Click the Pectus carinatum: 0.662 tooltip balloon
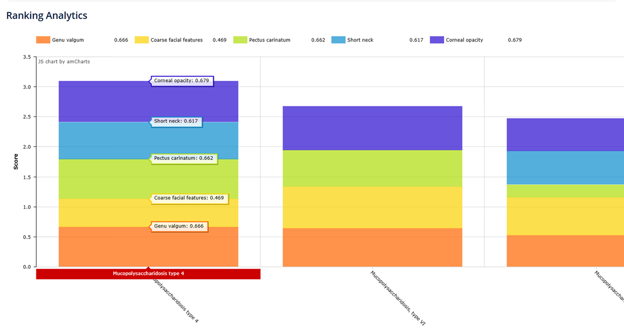Image resolution: width=624 pixels, height=333 pixels. 184,159
